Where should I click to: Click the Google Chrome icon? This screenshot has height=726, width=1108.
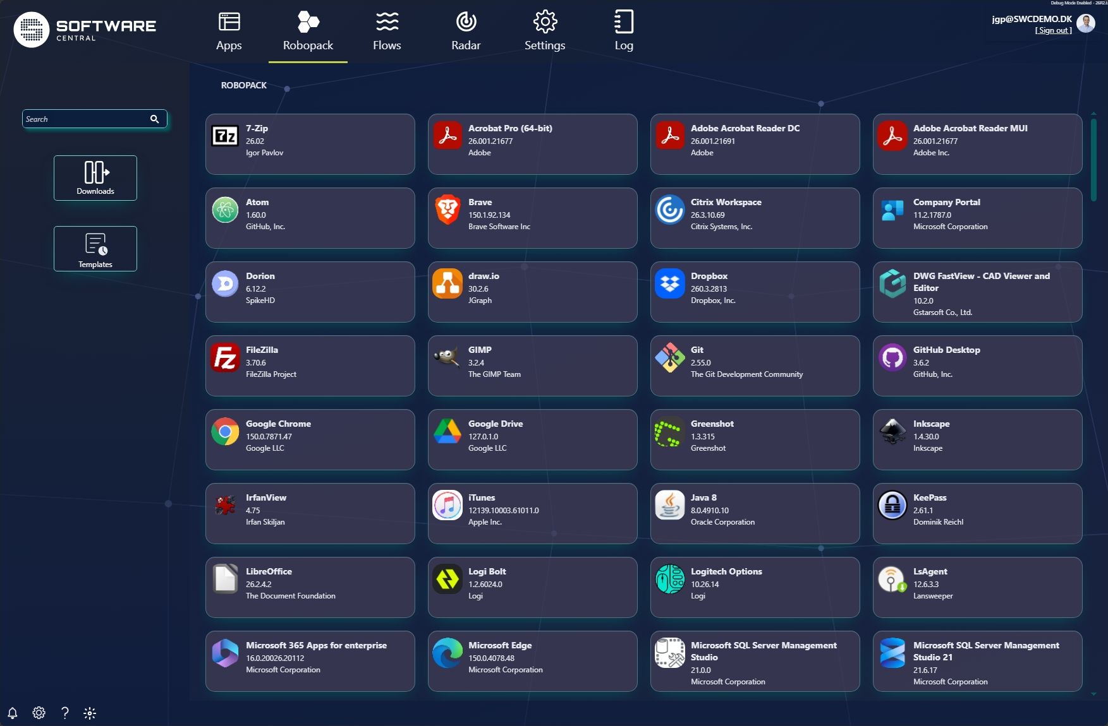point(225,431)
